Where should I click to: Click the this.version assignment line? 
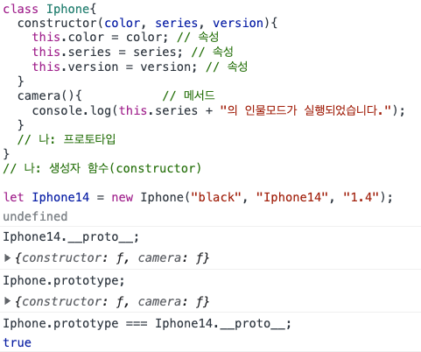(x=140, y=67)
